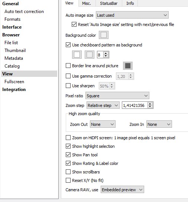
Task: Switch to the StatusBar tab
Action: 109,3
